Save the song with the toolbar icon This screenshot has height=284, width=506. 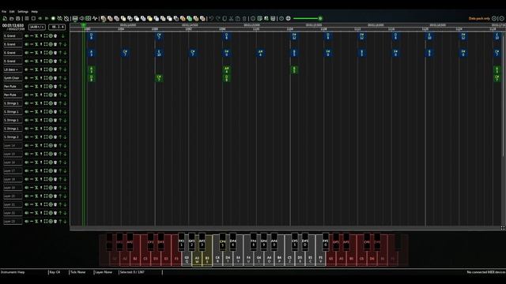17,19
